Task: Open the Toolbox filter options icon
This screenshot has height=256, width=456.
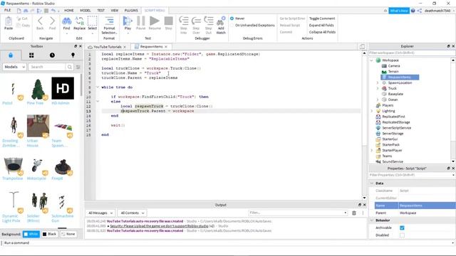Action: tap(78, 67)
